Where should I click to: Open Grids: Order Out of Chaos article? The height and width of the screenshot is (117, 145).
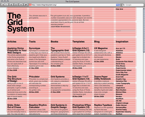(x=14, y=106)
